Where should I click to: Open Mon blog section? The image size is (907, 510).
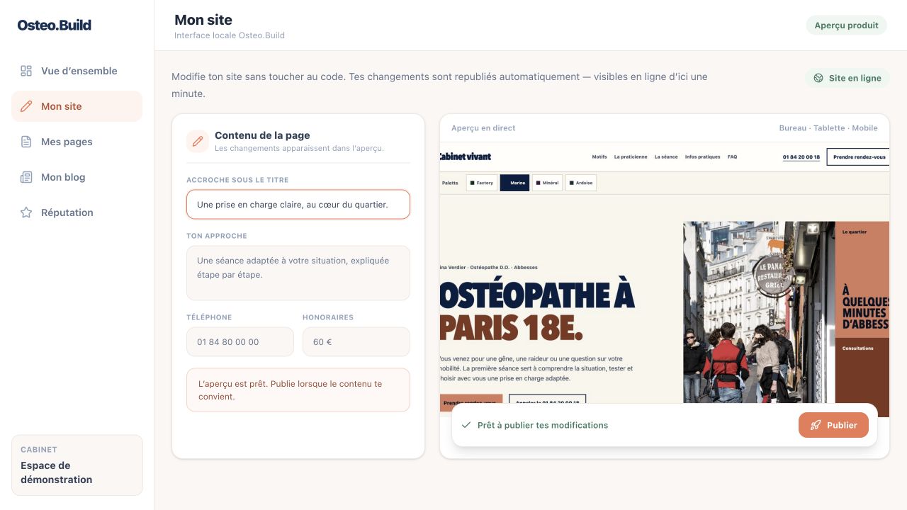[x=77, y=177]
